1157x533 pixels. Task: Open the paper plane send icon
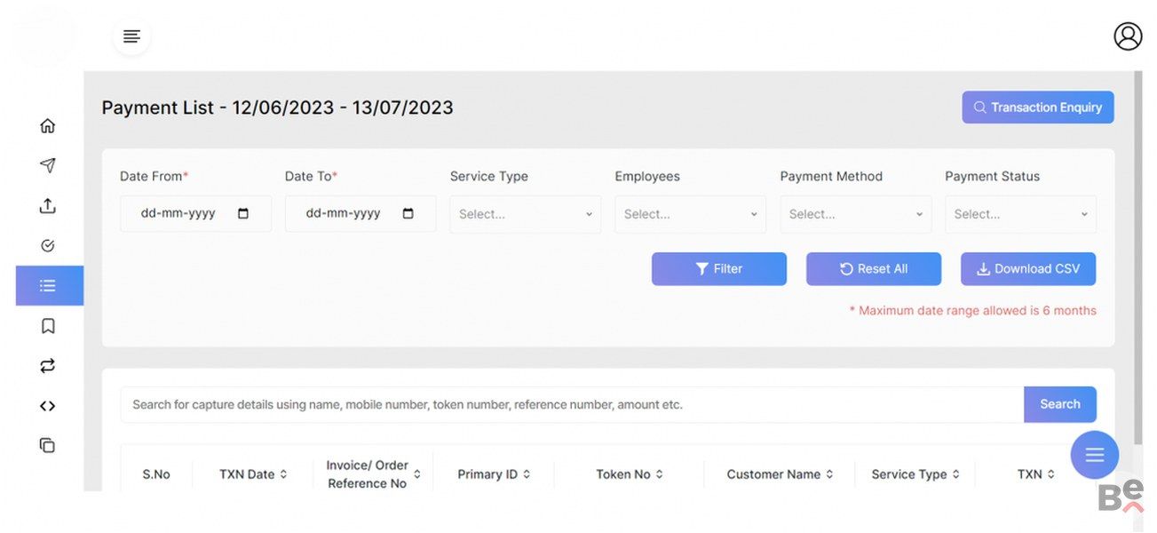point(48,166)
